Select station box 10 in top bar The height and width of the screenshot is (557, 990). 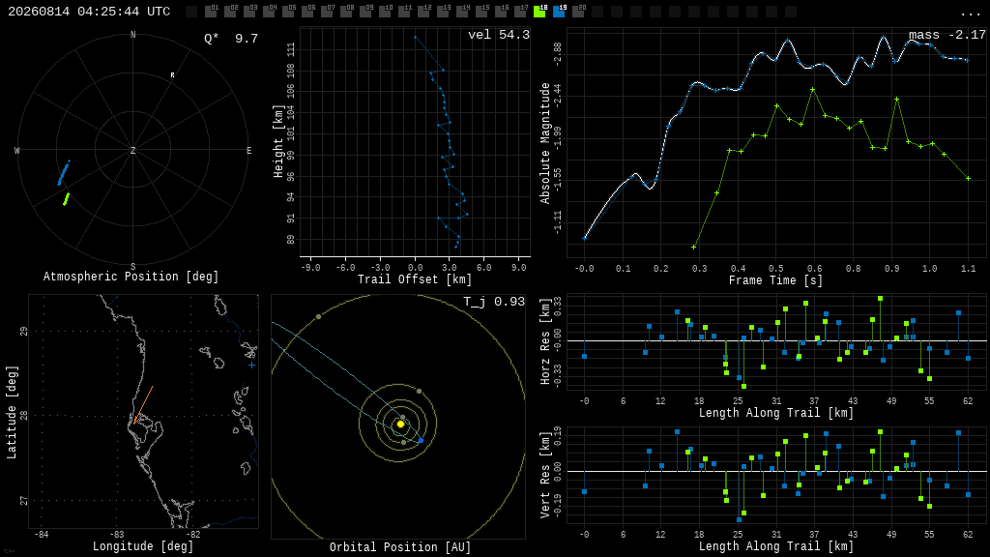coord(385,12)
